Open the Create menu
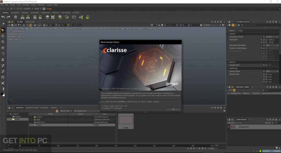Image resolution: width=281 pixels, height=153 pixels. coord(12,5)
